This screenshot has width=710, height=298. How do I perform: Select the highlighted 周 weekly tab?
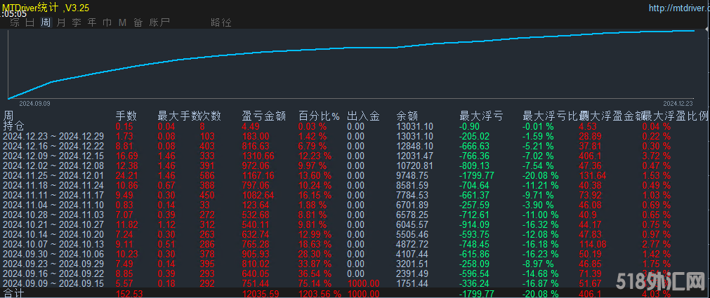pos(45,22)
